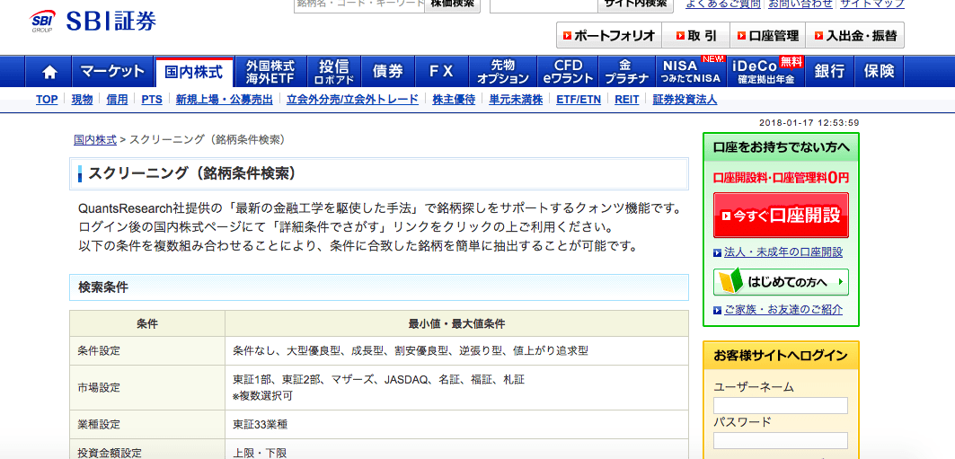Open the よくあるご質問 link
Image resolution: width=955 pixels, height=459 pixels.
coord(723,4)
